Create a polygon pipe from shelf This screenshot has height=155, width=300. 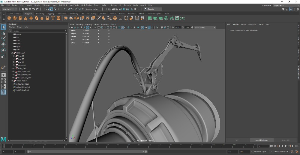pos(47,18)
